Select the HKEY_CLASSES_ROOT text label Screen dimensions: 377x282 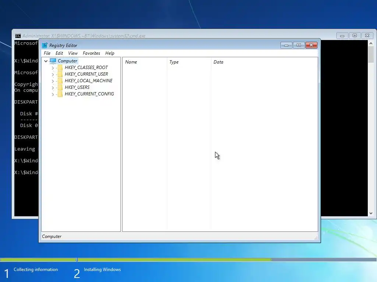[86, 68]
